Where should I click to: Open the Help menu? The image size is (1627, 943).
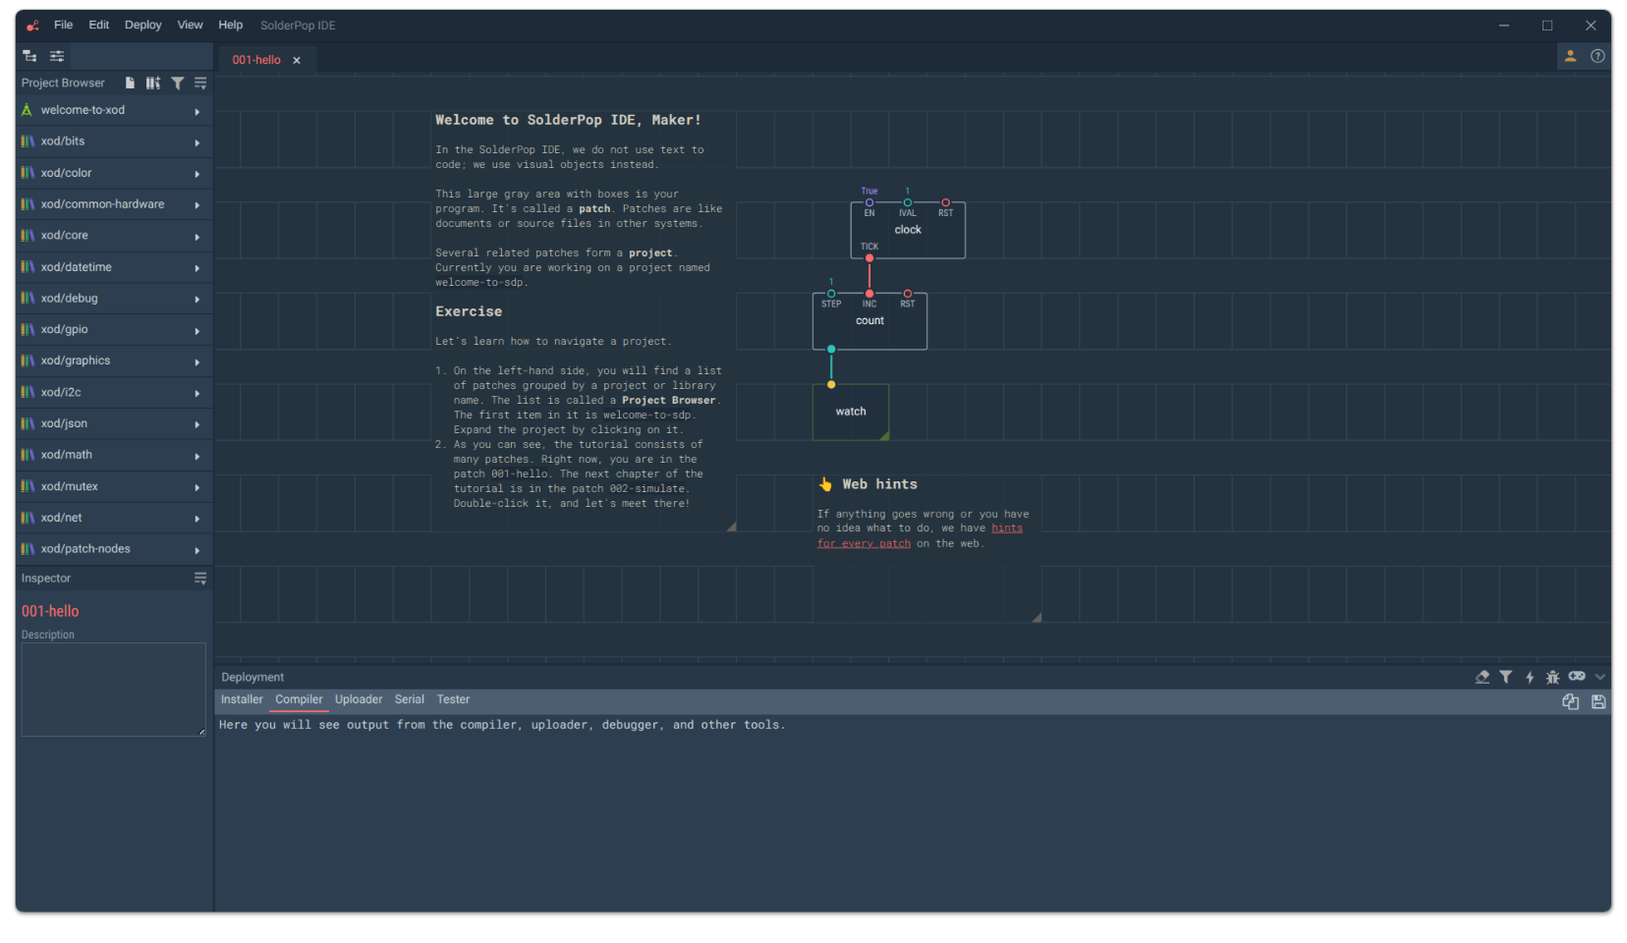(231, 26)
